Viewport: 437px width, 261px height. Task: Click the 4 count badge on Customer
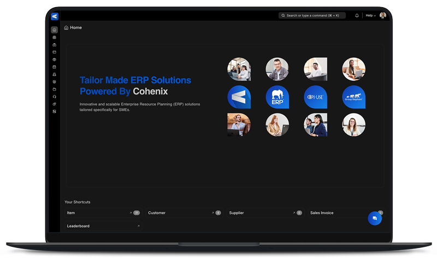click(218, 213)
